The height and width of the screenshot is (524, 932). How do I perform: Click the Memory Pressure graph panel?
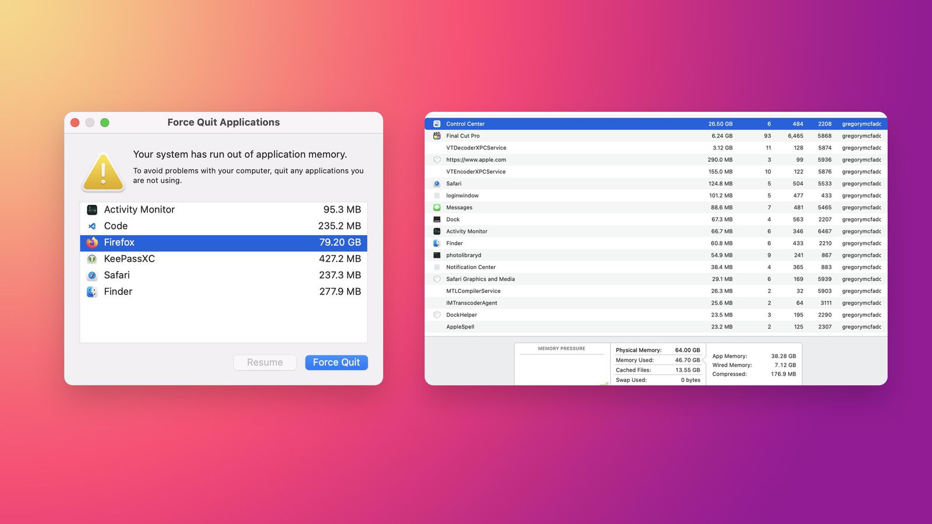click(562, 364)
